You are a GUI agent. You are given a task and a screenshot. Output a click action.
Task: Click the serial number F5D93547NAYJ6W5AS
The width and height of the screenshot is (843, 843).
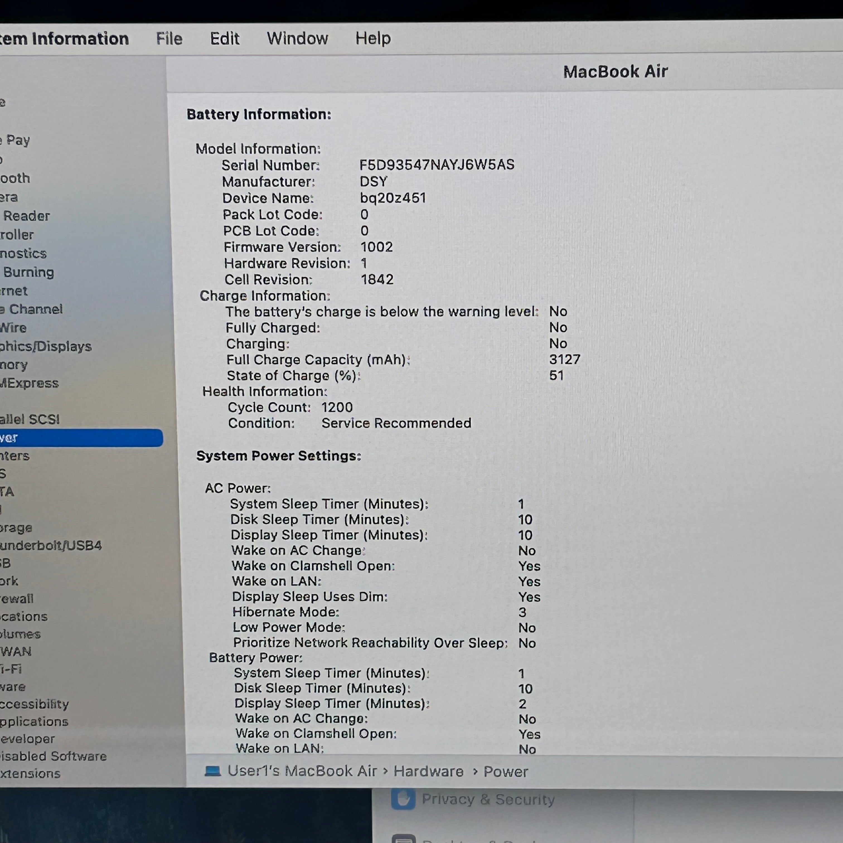point(437,164)
